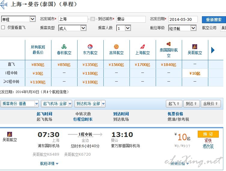Click the Juneyao 吉祥航空 logo icon
Viewport: 226px width, 171px height.
click(116, 47)
